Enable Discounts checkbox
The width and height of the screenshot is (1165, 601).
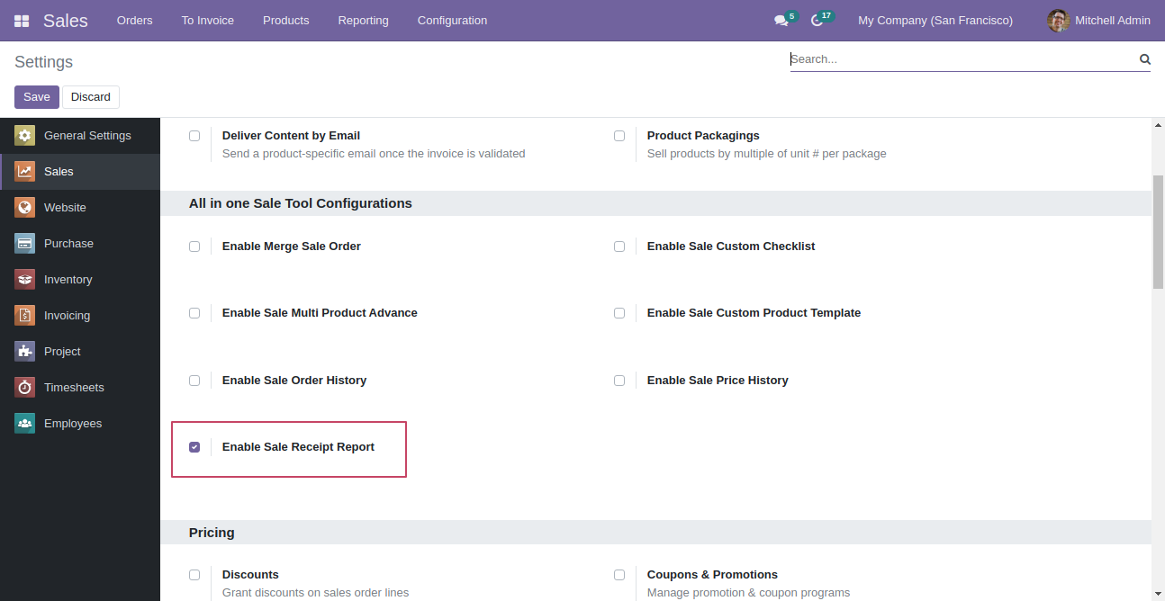(x=194, y=575)
